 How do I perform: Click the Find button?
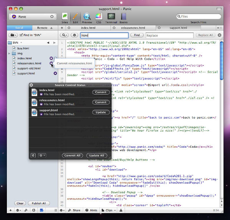pyautogui.click(x=137, y=35)
